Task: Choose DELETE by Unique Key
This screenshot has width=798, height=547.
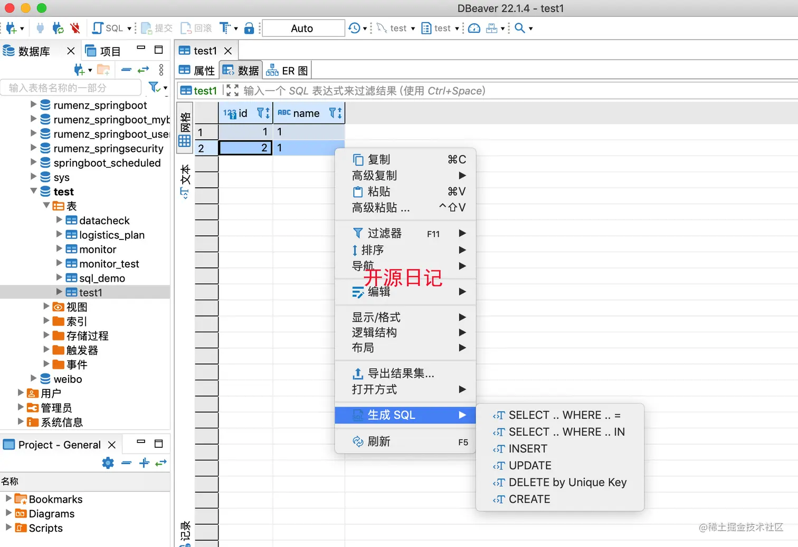Action: (559, 483)
